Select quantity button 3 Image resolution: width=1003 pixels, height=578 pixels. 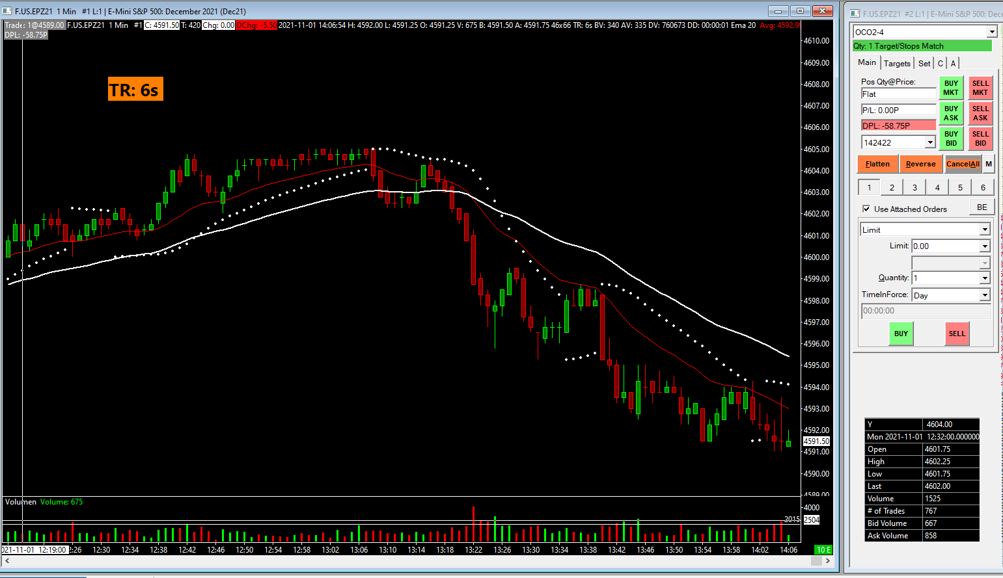[x=914, y=187]
